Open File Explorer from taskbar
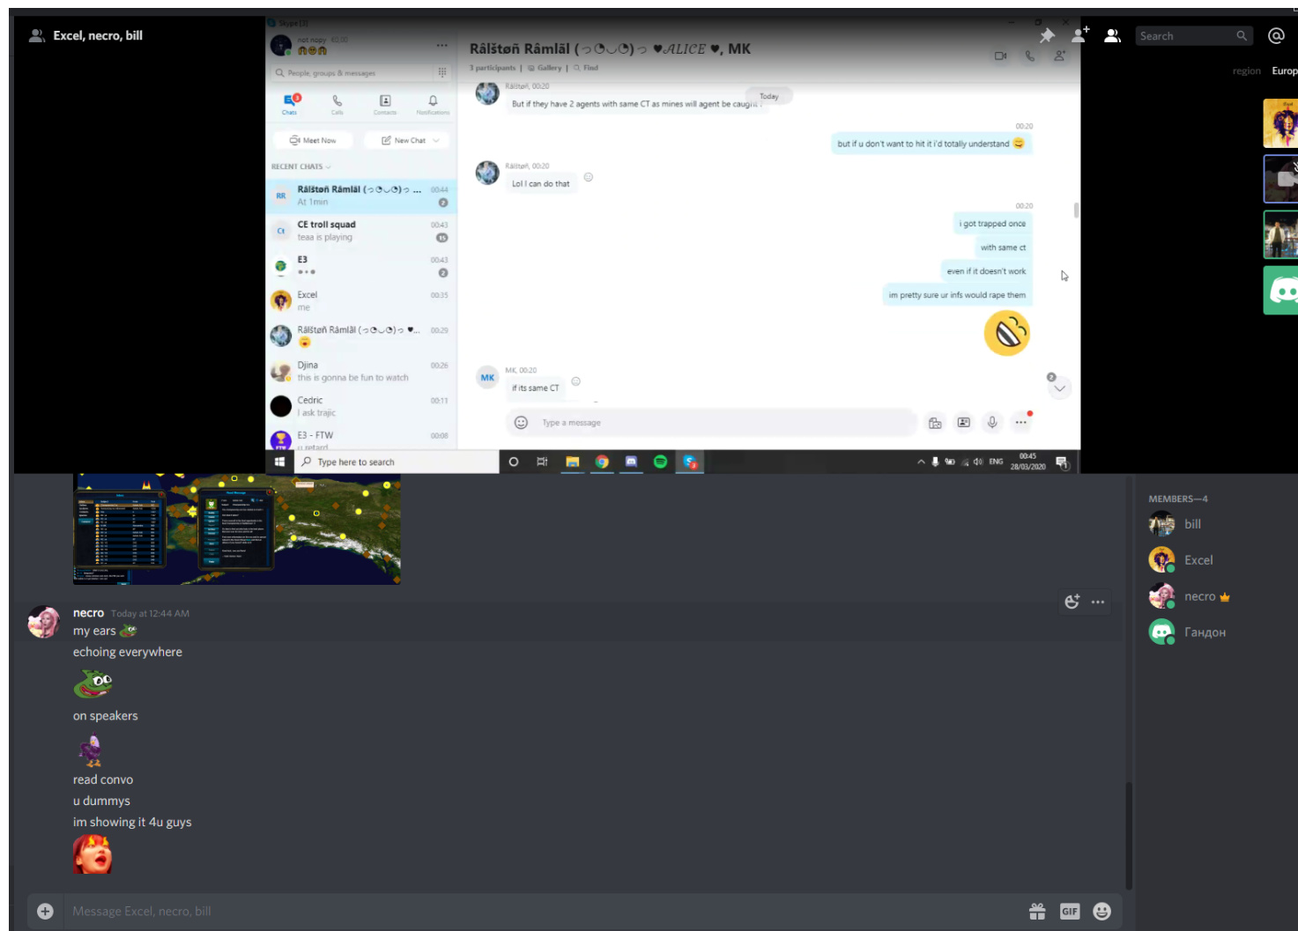Viewport: 1298px width, 931px height. [572, 462]
